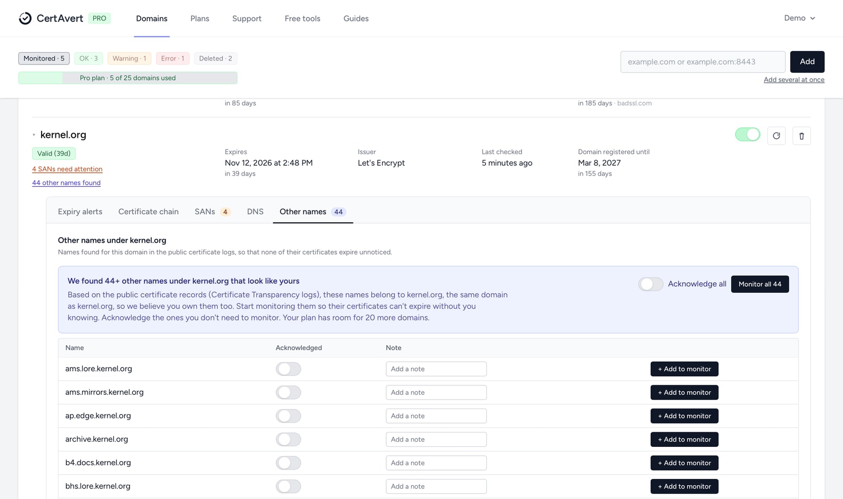Focus the domain entry input field
The image size is (843, 499).
pos(703,62)
